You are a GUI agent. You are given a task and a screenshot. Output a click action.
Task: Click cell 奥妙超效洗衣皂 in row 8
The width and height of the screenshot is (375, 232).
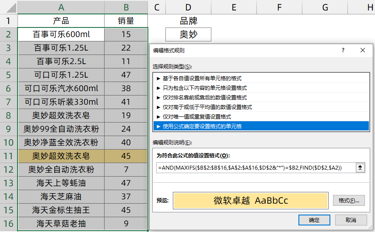61,116
